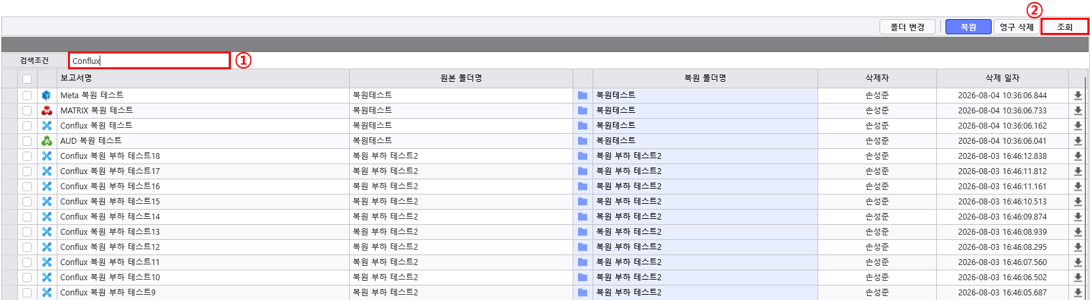Click the 검색조건 label
Screen dimensions: 1090x300
coord(34,61)
